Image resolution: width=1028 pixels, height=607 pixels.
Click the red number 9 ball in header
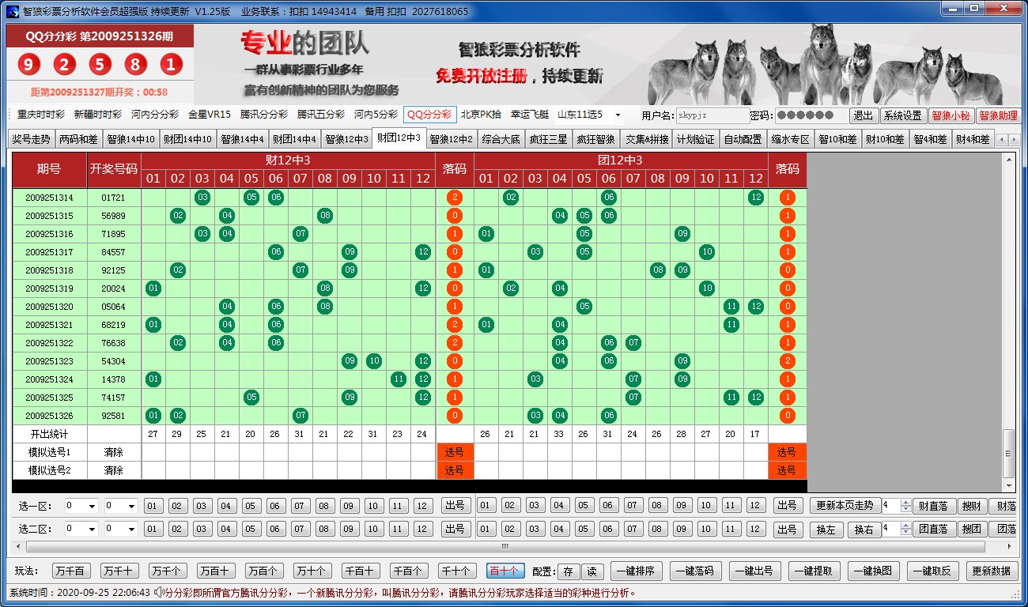(29, 65)
